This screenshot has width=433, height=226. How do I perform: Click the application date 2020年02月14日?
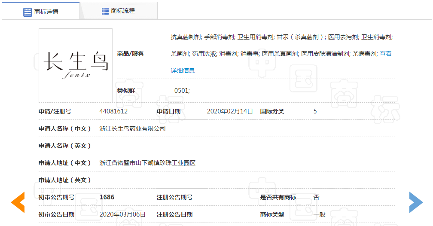(x=230, y=111)
